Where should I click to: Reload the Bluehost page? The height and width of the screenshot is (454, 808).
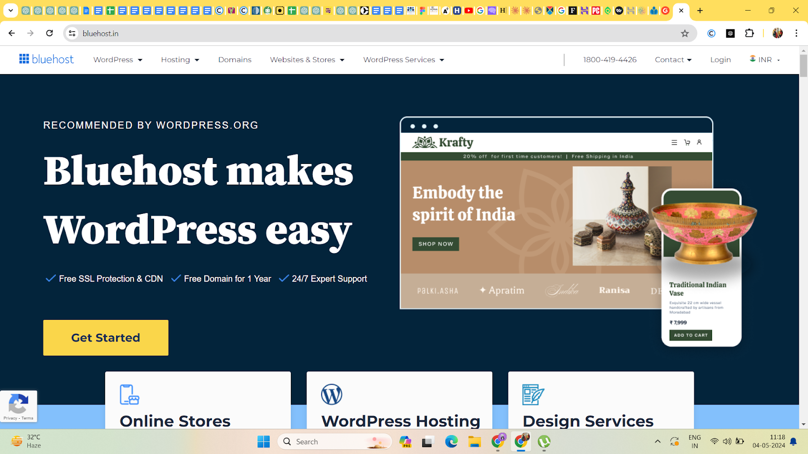pos(49,33)
